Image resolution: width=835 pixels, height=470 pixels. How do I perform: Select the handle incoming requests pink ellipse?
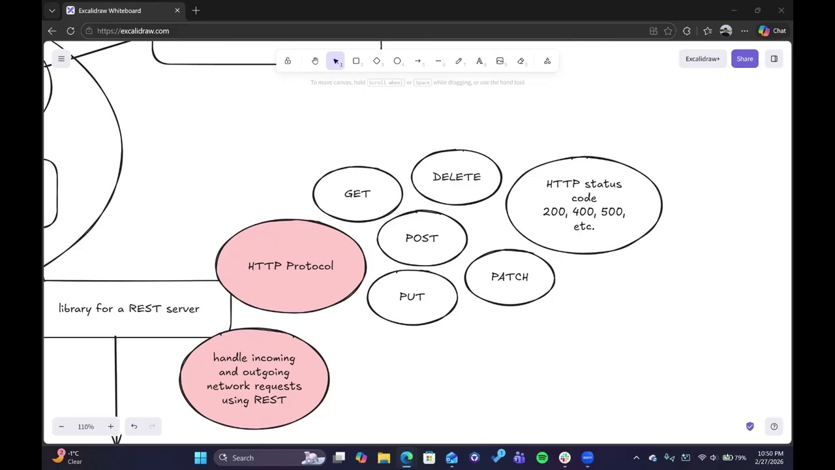tap(254, 379)
